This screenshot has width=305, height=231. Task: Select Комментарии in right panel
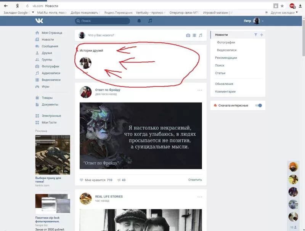click(225, 91)
